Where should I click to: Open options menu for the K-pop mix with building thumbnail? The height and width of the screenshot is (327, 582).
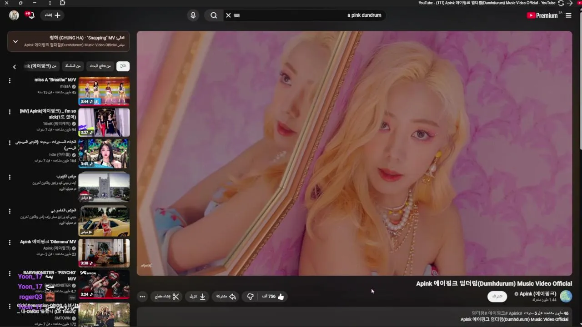click(10, 177)
